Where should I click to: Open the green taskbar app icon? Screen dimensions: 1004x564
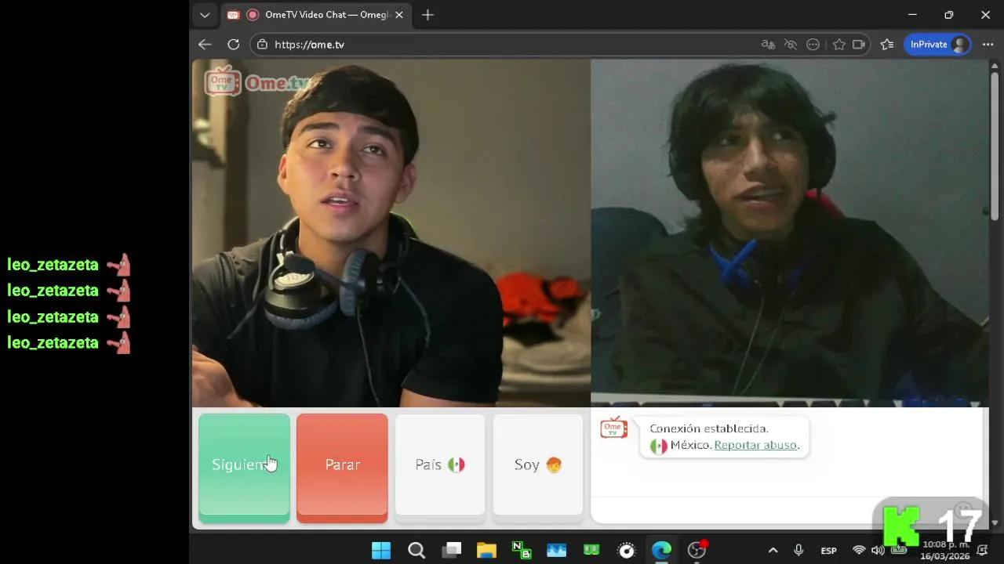tap(591, 551)
